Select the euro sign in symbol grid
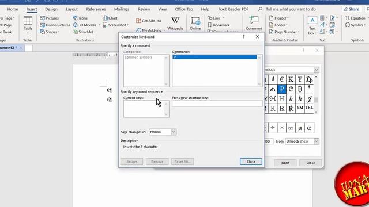Screen dimensions: 369x207 [282, 79]
